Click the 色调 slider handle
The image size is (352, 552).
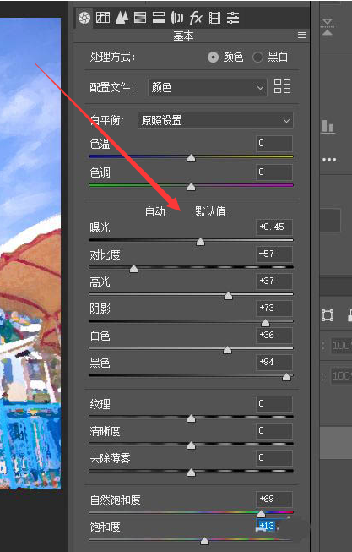(x=191, y=186)
